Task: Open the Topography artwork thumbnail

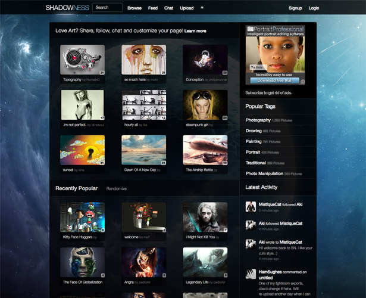Action: point(82,60)
